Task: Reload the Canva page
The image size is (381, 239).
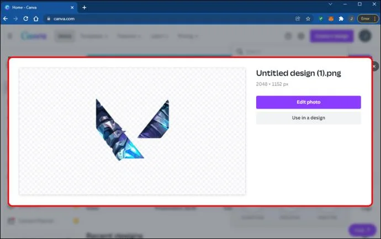Action: click(26, 19)
